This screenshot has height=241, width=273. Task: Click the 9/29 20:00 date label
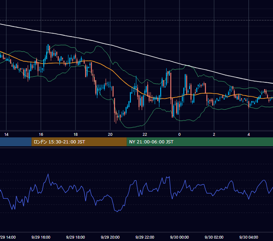coord(110,237)
